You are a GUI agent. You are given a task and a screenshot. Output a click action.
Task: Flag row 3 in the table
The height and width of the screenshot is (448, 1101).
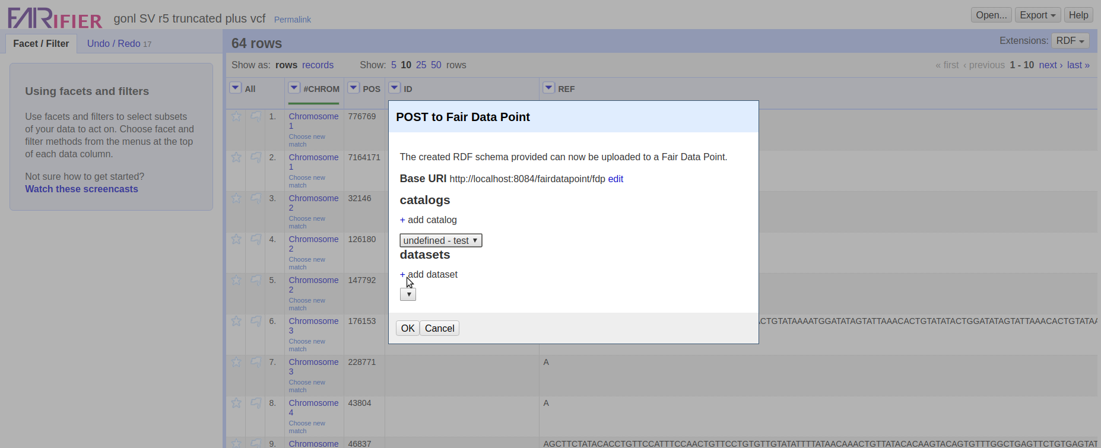pos(256,198)
